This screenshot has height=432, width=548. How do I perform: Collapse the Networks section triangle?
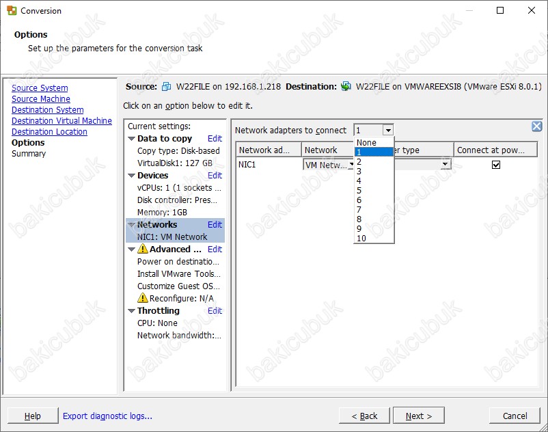point(131,225)
